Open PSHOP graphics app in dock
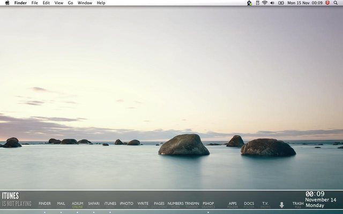 click(208, 204)
